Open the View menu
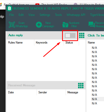Screen dimensions: 104x112 [32, 15]
